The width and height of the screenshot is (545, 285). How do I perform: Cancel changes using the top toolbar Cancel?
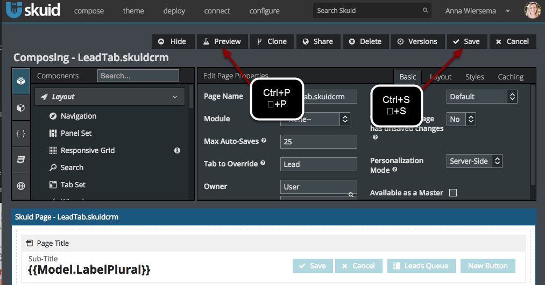click(x=513, y=42)
